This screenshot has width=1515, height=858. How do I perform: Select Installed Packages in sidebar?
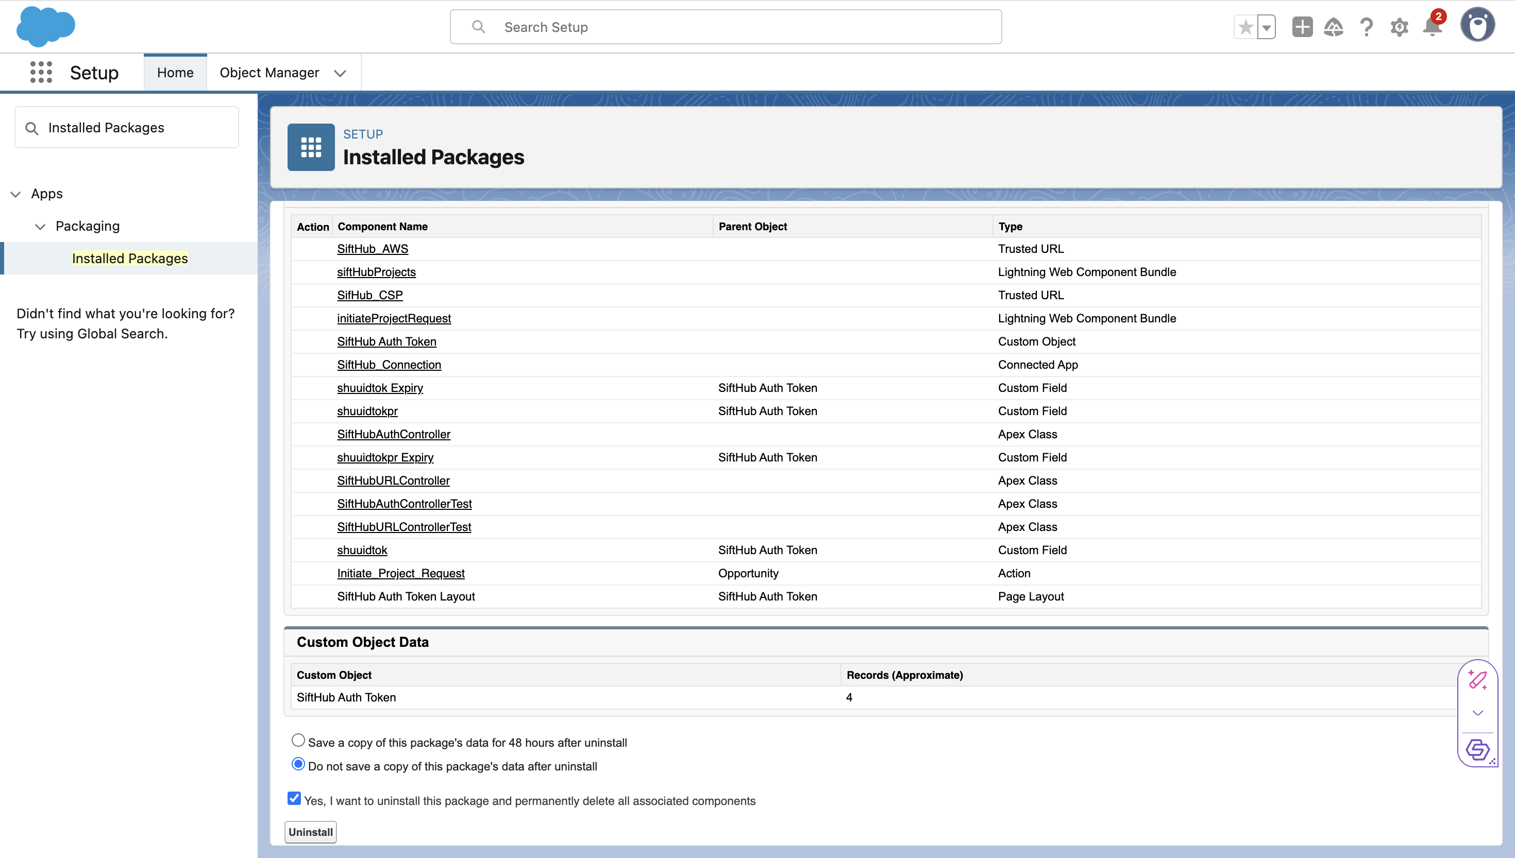(x=130, y=258)
